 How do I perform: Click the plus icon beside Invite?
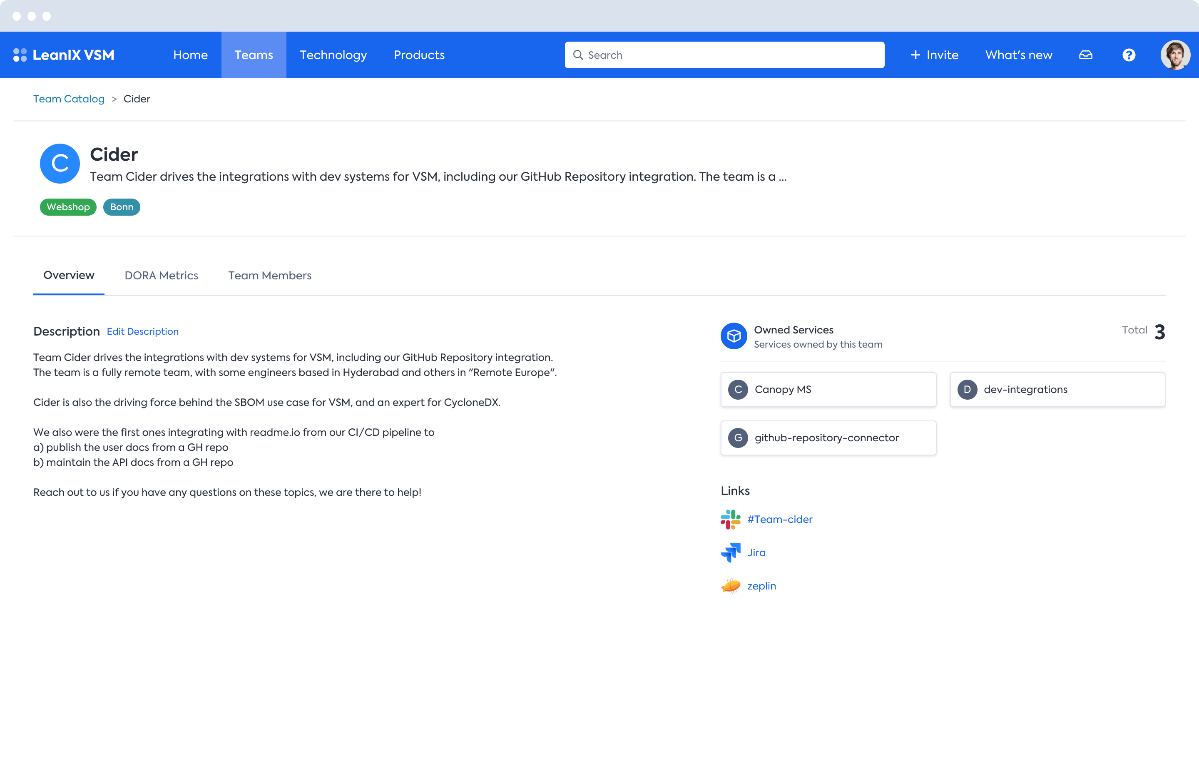pos(915,55)
